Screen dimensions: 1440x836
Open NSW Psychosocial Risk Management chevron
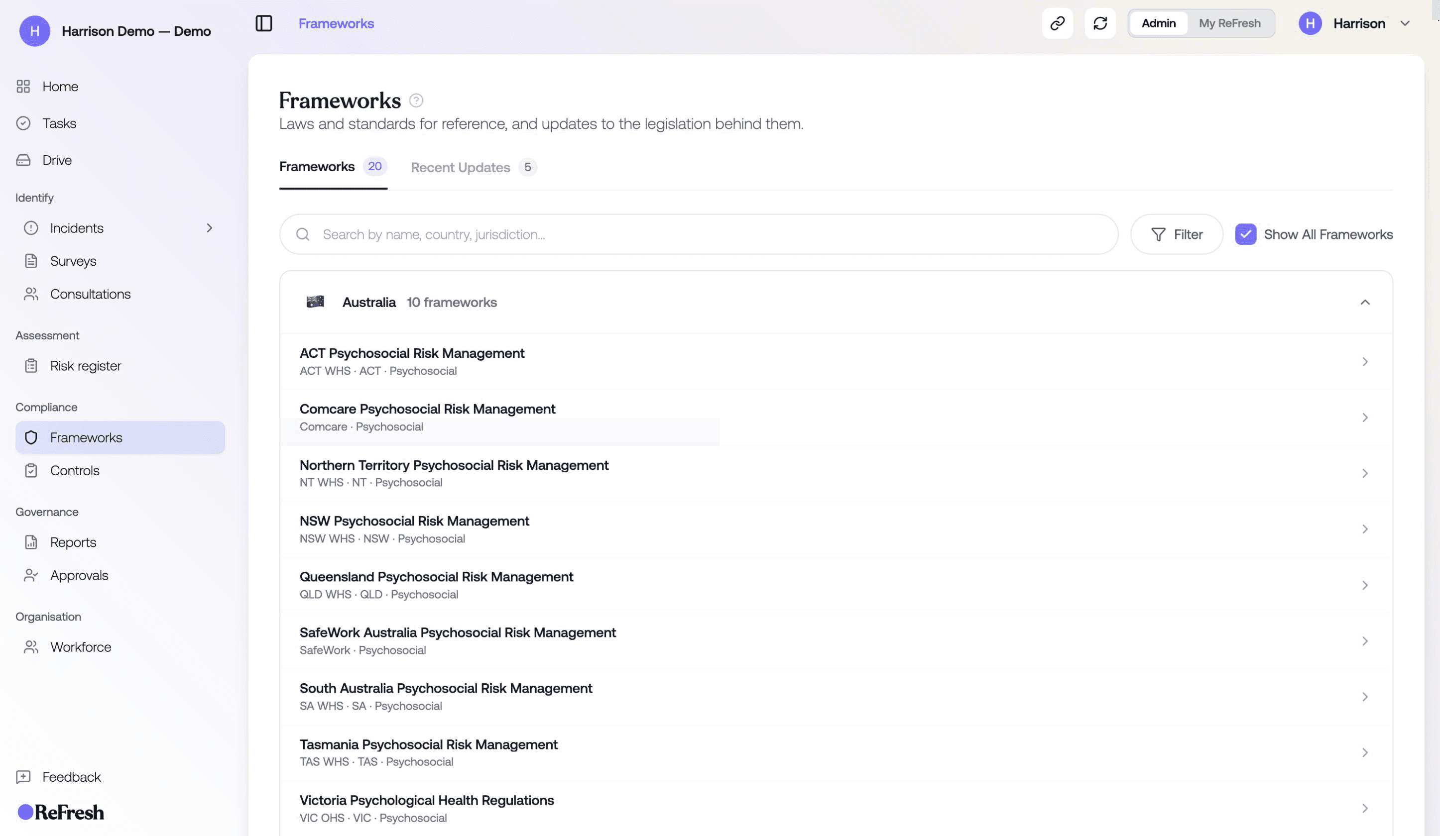[1365, 529]
